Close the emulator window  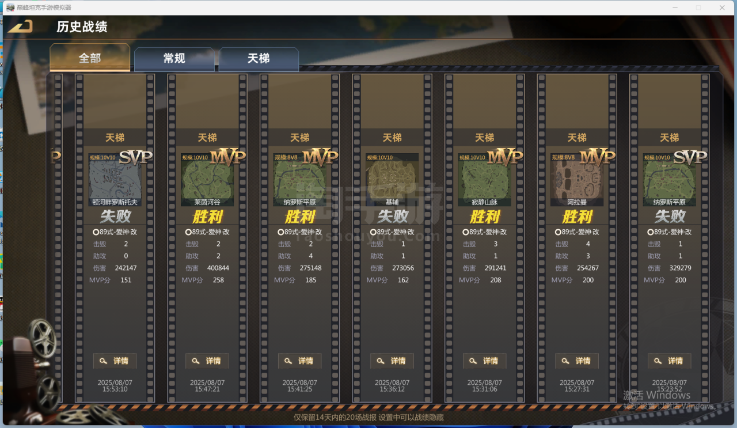click(x=722, y=7)
